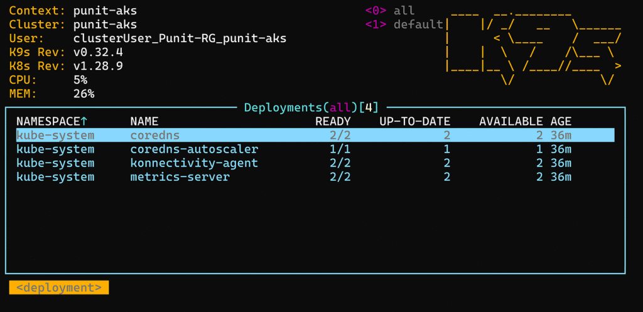The height and width of the screenshot is (312, 643).
Task: Switch to the <0> all namespace shortcut
Action: (x=389, y=11)
